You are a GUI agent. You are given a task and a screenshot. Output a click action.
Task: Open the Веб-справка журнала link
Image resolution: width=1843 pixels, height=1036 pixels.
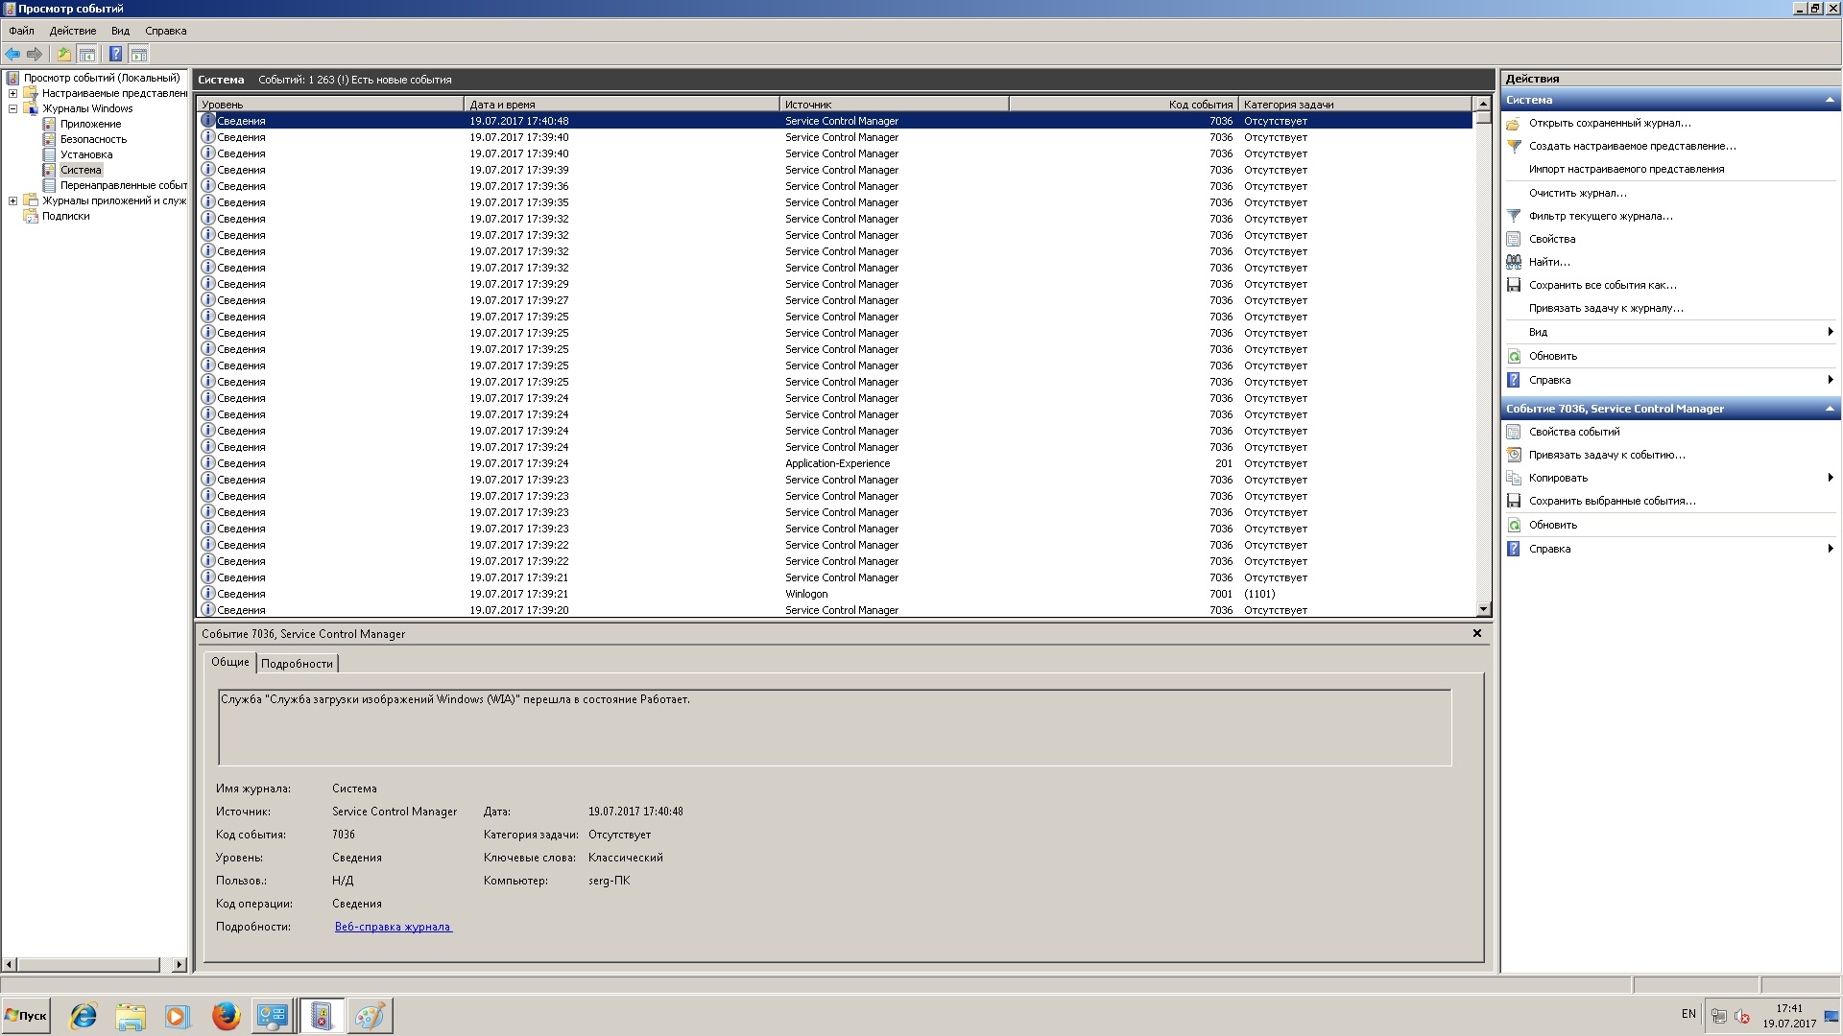point(393,927)
